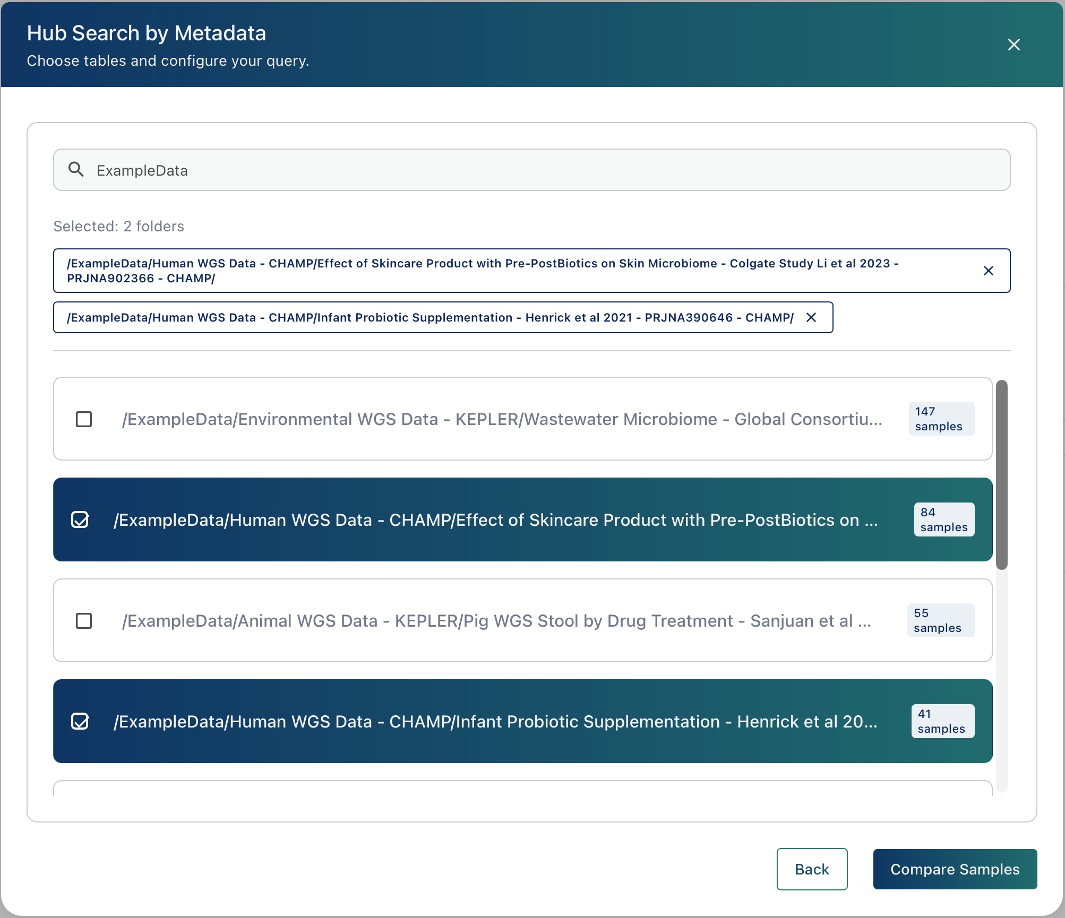Click the PRJNA902366 selected folder path text
This screenshot has height=918, width=1065.
point(483,271)
